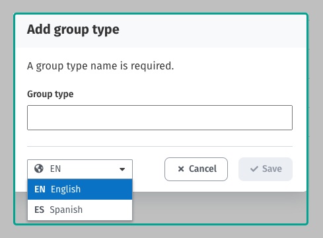Viewport: 323px width, 238px height.
Task: Choose Spanish by its word label
Action: click(66, 210)
